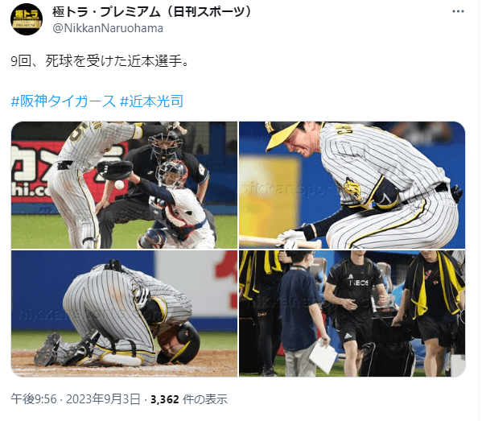Open the #阪神タイガース hashtag
Screen dimensions: 482x421
click(x=63, y=101)
